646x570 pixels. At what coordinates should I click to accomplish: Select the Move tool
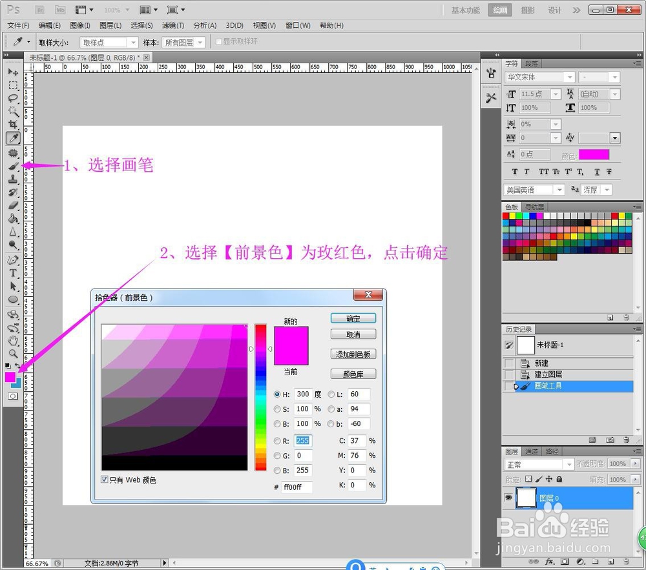tap(13, 72)
